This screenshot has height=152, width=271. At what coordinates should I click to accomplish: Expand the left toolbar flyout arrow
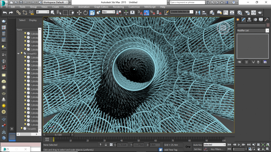coord(12,129)
